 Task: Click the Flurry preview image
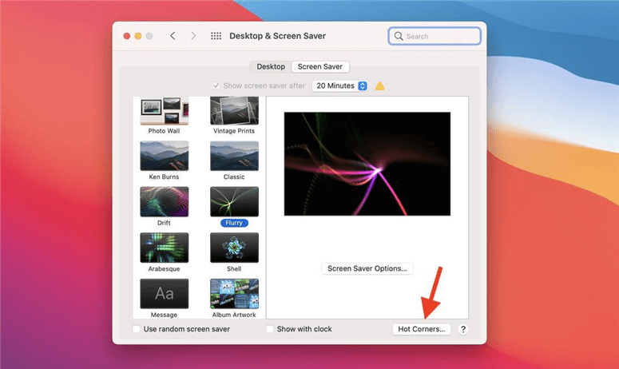pyautogui.click(x=367, y=164)
